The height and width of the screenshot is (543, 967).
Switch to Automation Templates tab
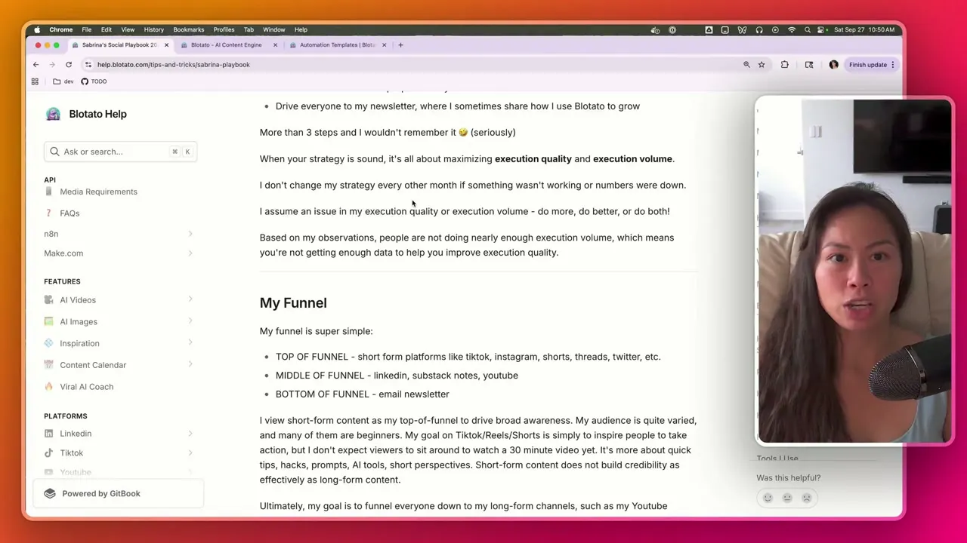pyautogui.click(x=338, y=45)
